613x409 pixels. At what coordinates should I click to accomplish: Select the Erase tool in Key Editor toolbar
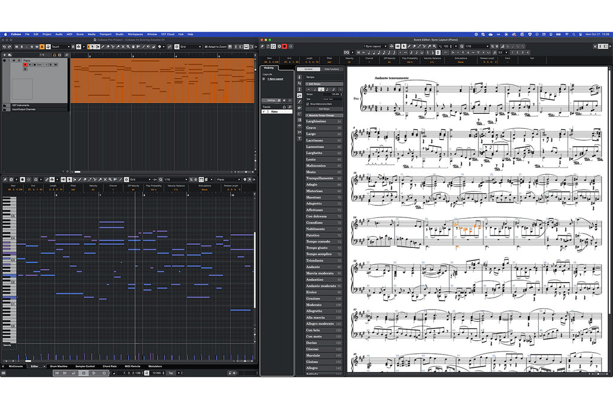pyautogui.click(x=85, y=180)
